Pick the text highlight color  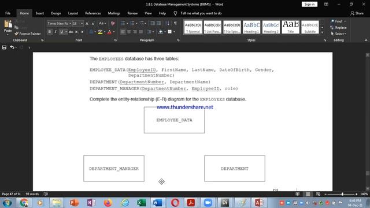(x=100, y=32)
